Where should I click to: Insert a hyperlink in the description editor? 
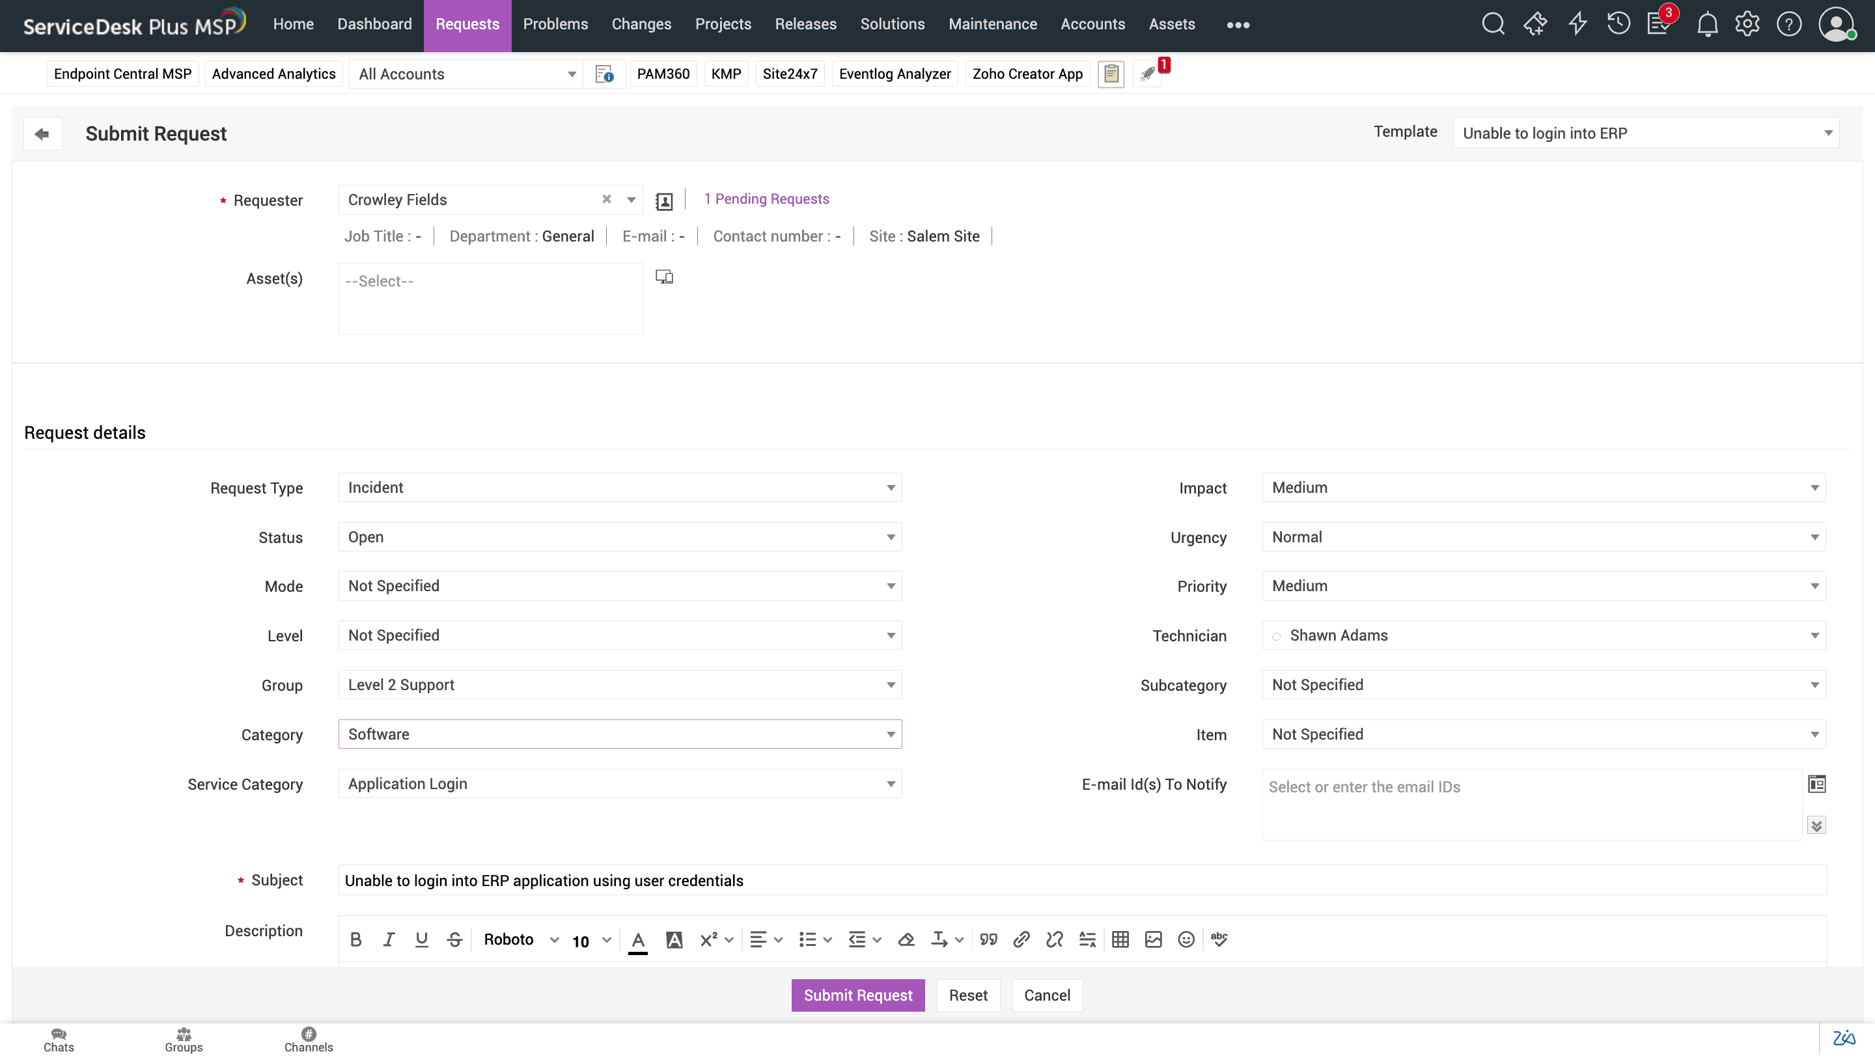(1021, 939)
